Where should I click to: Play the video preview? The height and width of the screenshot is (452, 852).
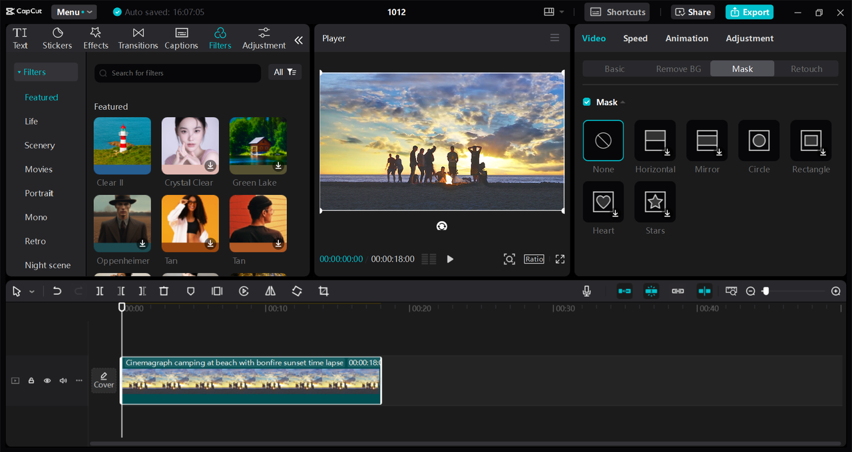coord(450,259)
